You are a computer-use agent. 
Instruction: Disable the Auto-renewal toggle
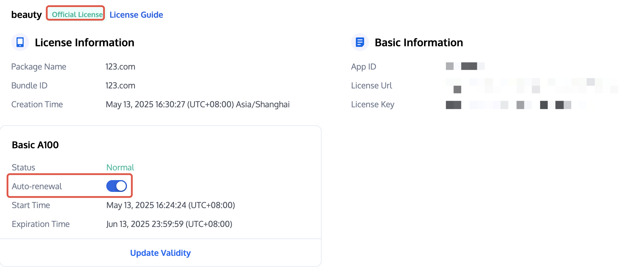tap(117, 186)
